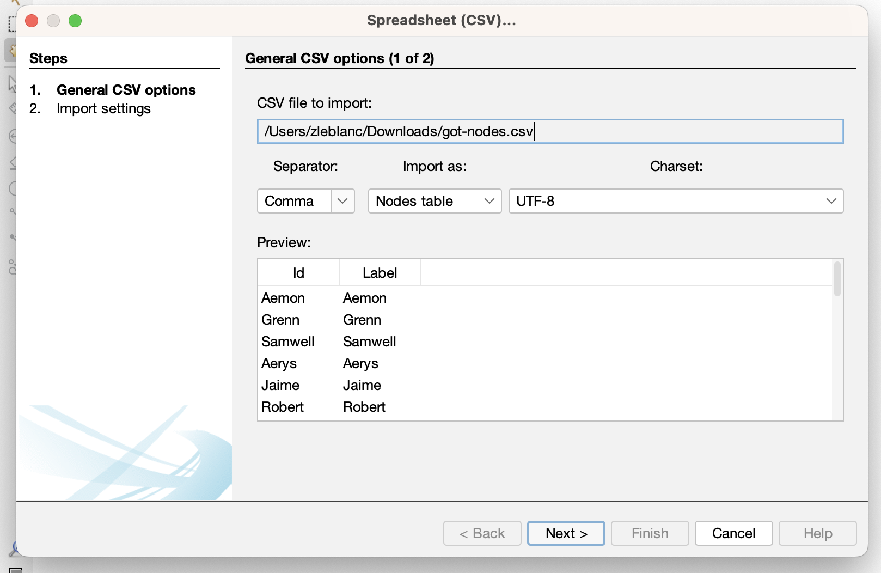Select the Label column header in Preview

pyautogui.click(x=380, y=273)
